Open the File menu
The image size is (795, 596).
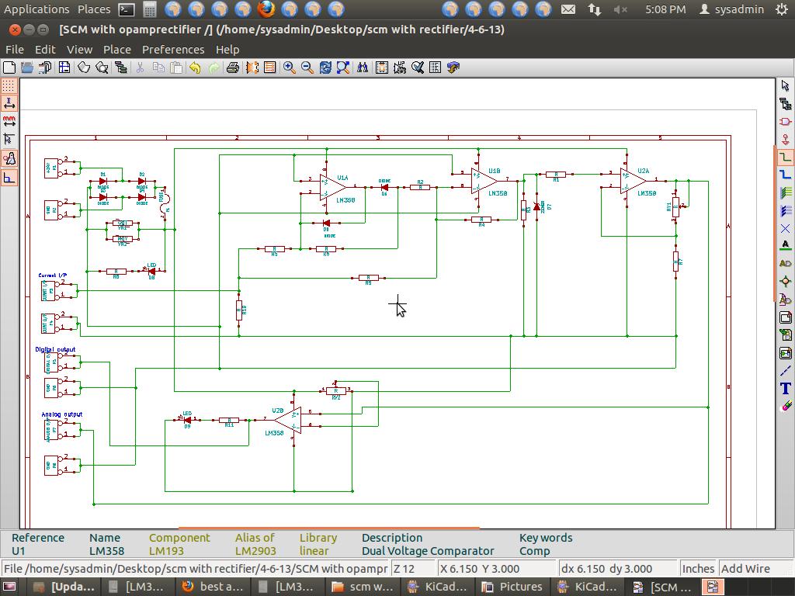(14, 49)
